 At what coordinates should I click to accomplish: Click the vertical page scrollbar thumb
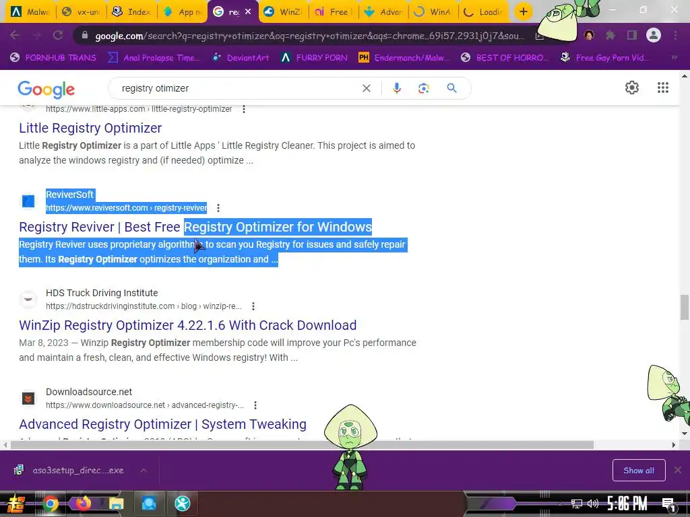tap(685, 307)
